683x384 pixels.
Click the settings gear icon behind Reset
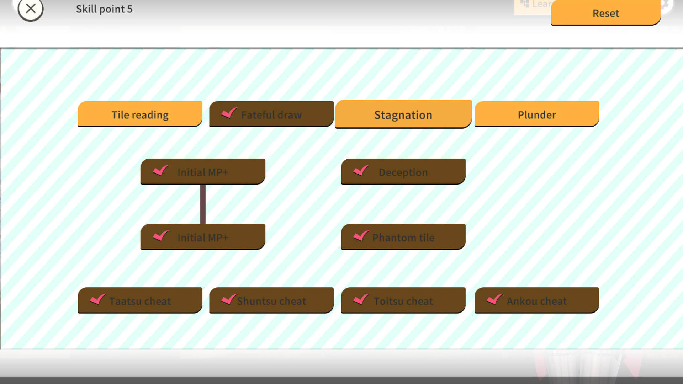667,6
